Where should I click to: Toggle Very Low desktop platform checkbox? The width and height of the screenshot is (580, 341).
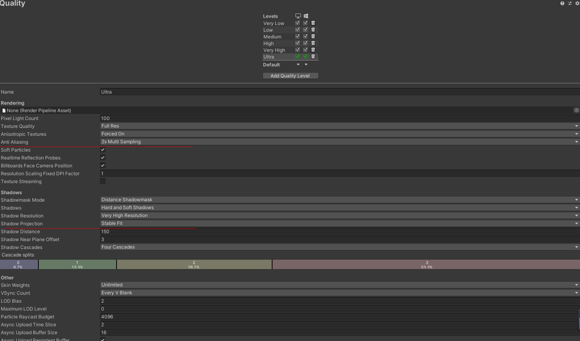click(298, 23)
